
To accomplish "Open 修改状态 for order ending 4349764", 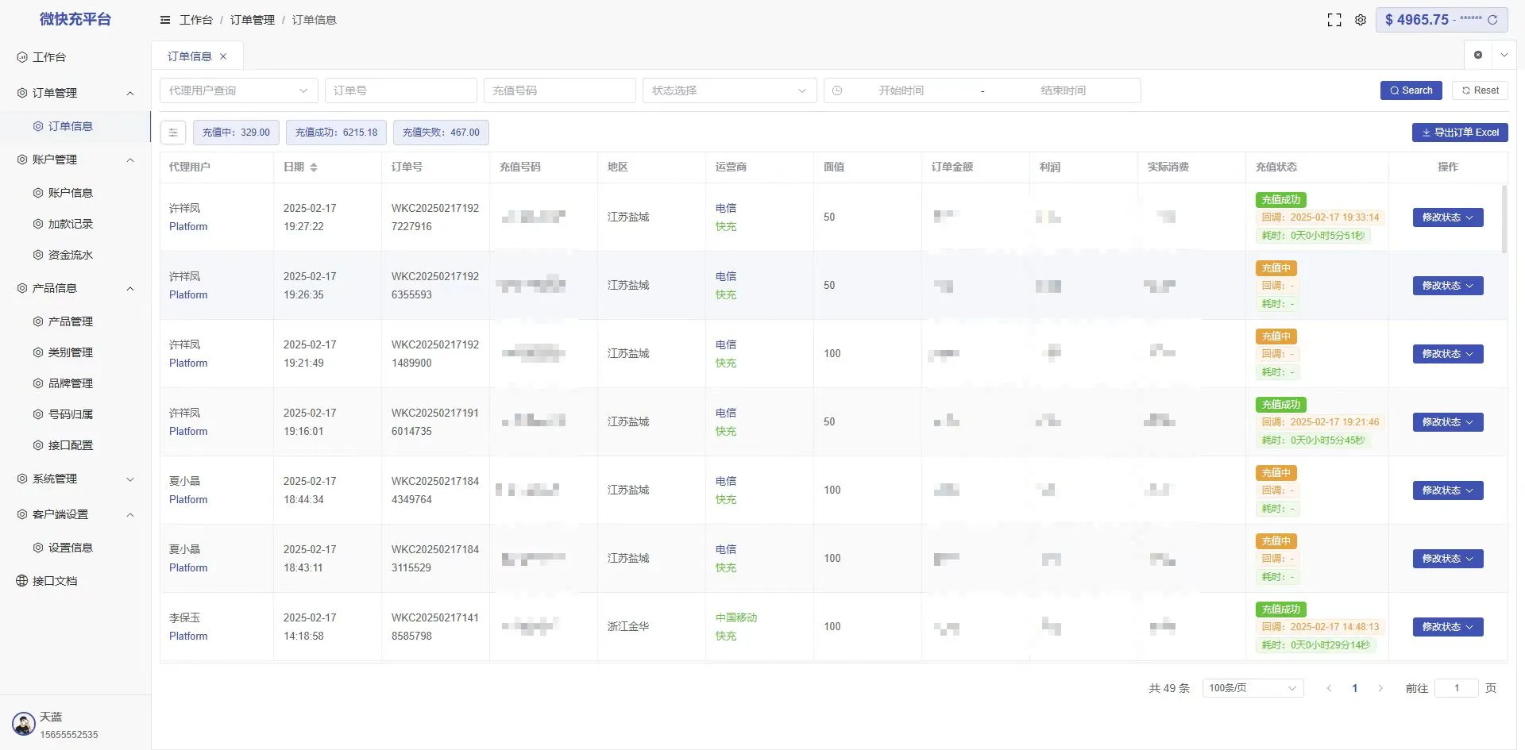I will (1448, 490).
